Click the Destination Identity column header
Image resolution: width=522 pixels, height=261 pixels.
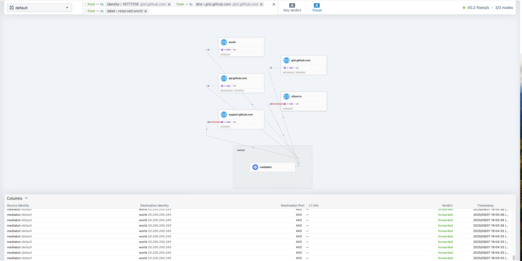tap(154, 205)
